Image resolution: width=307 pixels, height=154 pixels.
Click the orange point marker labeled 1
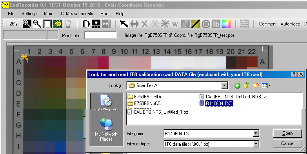click(25, 58)
